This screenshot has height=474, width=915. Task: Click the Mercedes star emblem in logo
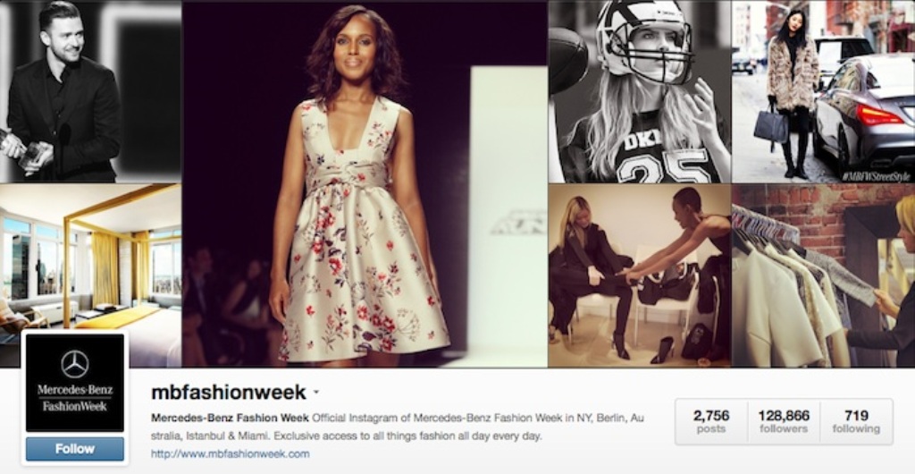point(75,364)
